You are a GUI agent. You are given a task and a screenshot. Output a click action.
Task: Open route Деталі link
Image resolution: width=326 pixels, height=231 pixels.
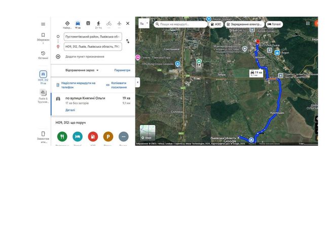[x=70, y=110]
